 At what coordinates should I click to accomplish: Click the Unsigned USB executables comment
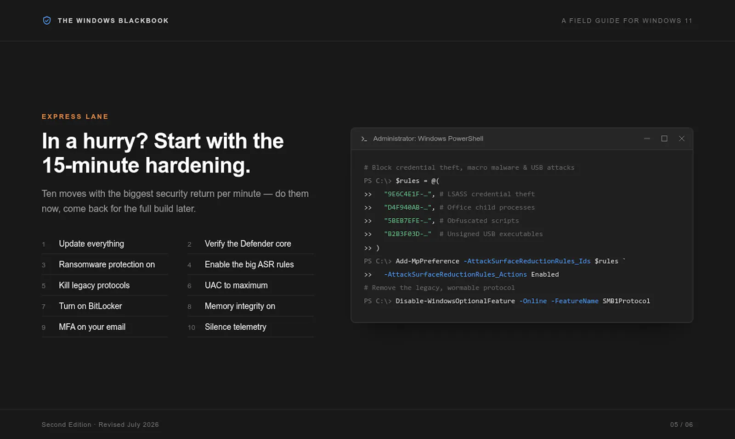[x=491, y=234]
